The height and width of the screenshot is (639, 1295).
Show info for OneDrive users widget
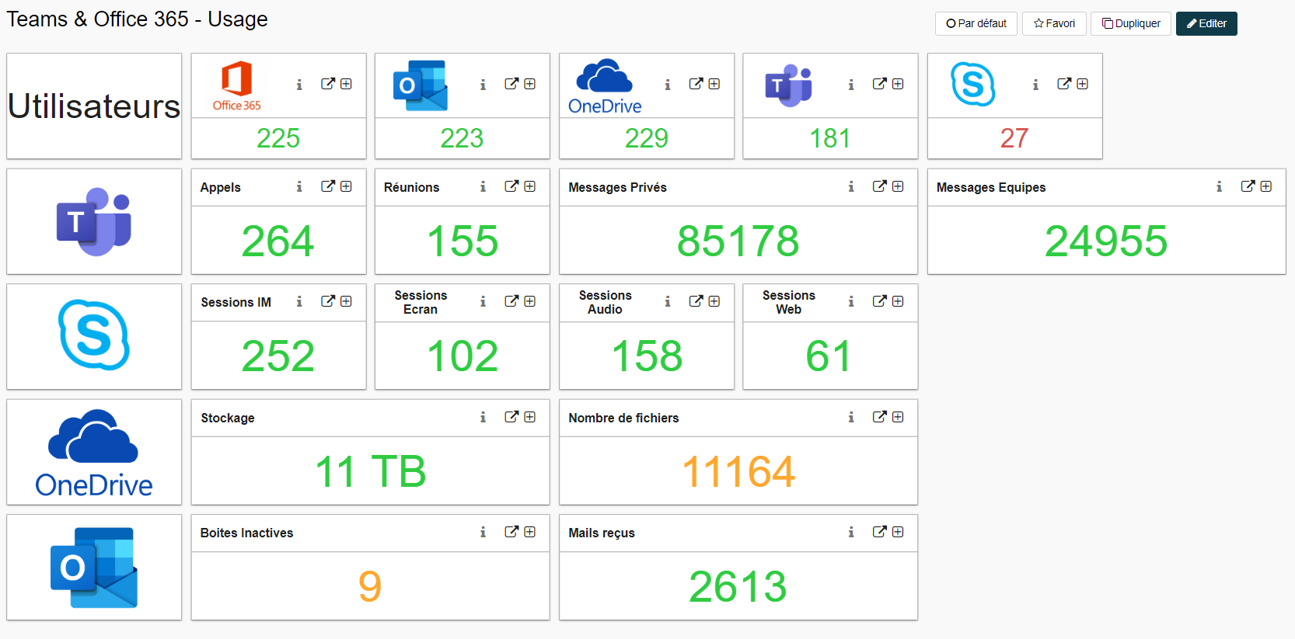pyautogui.click(x=667, y=85)
